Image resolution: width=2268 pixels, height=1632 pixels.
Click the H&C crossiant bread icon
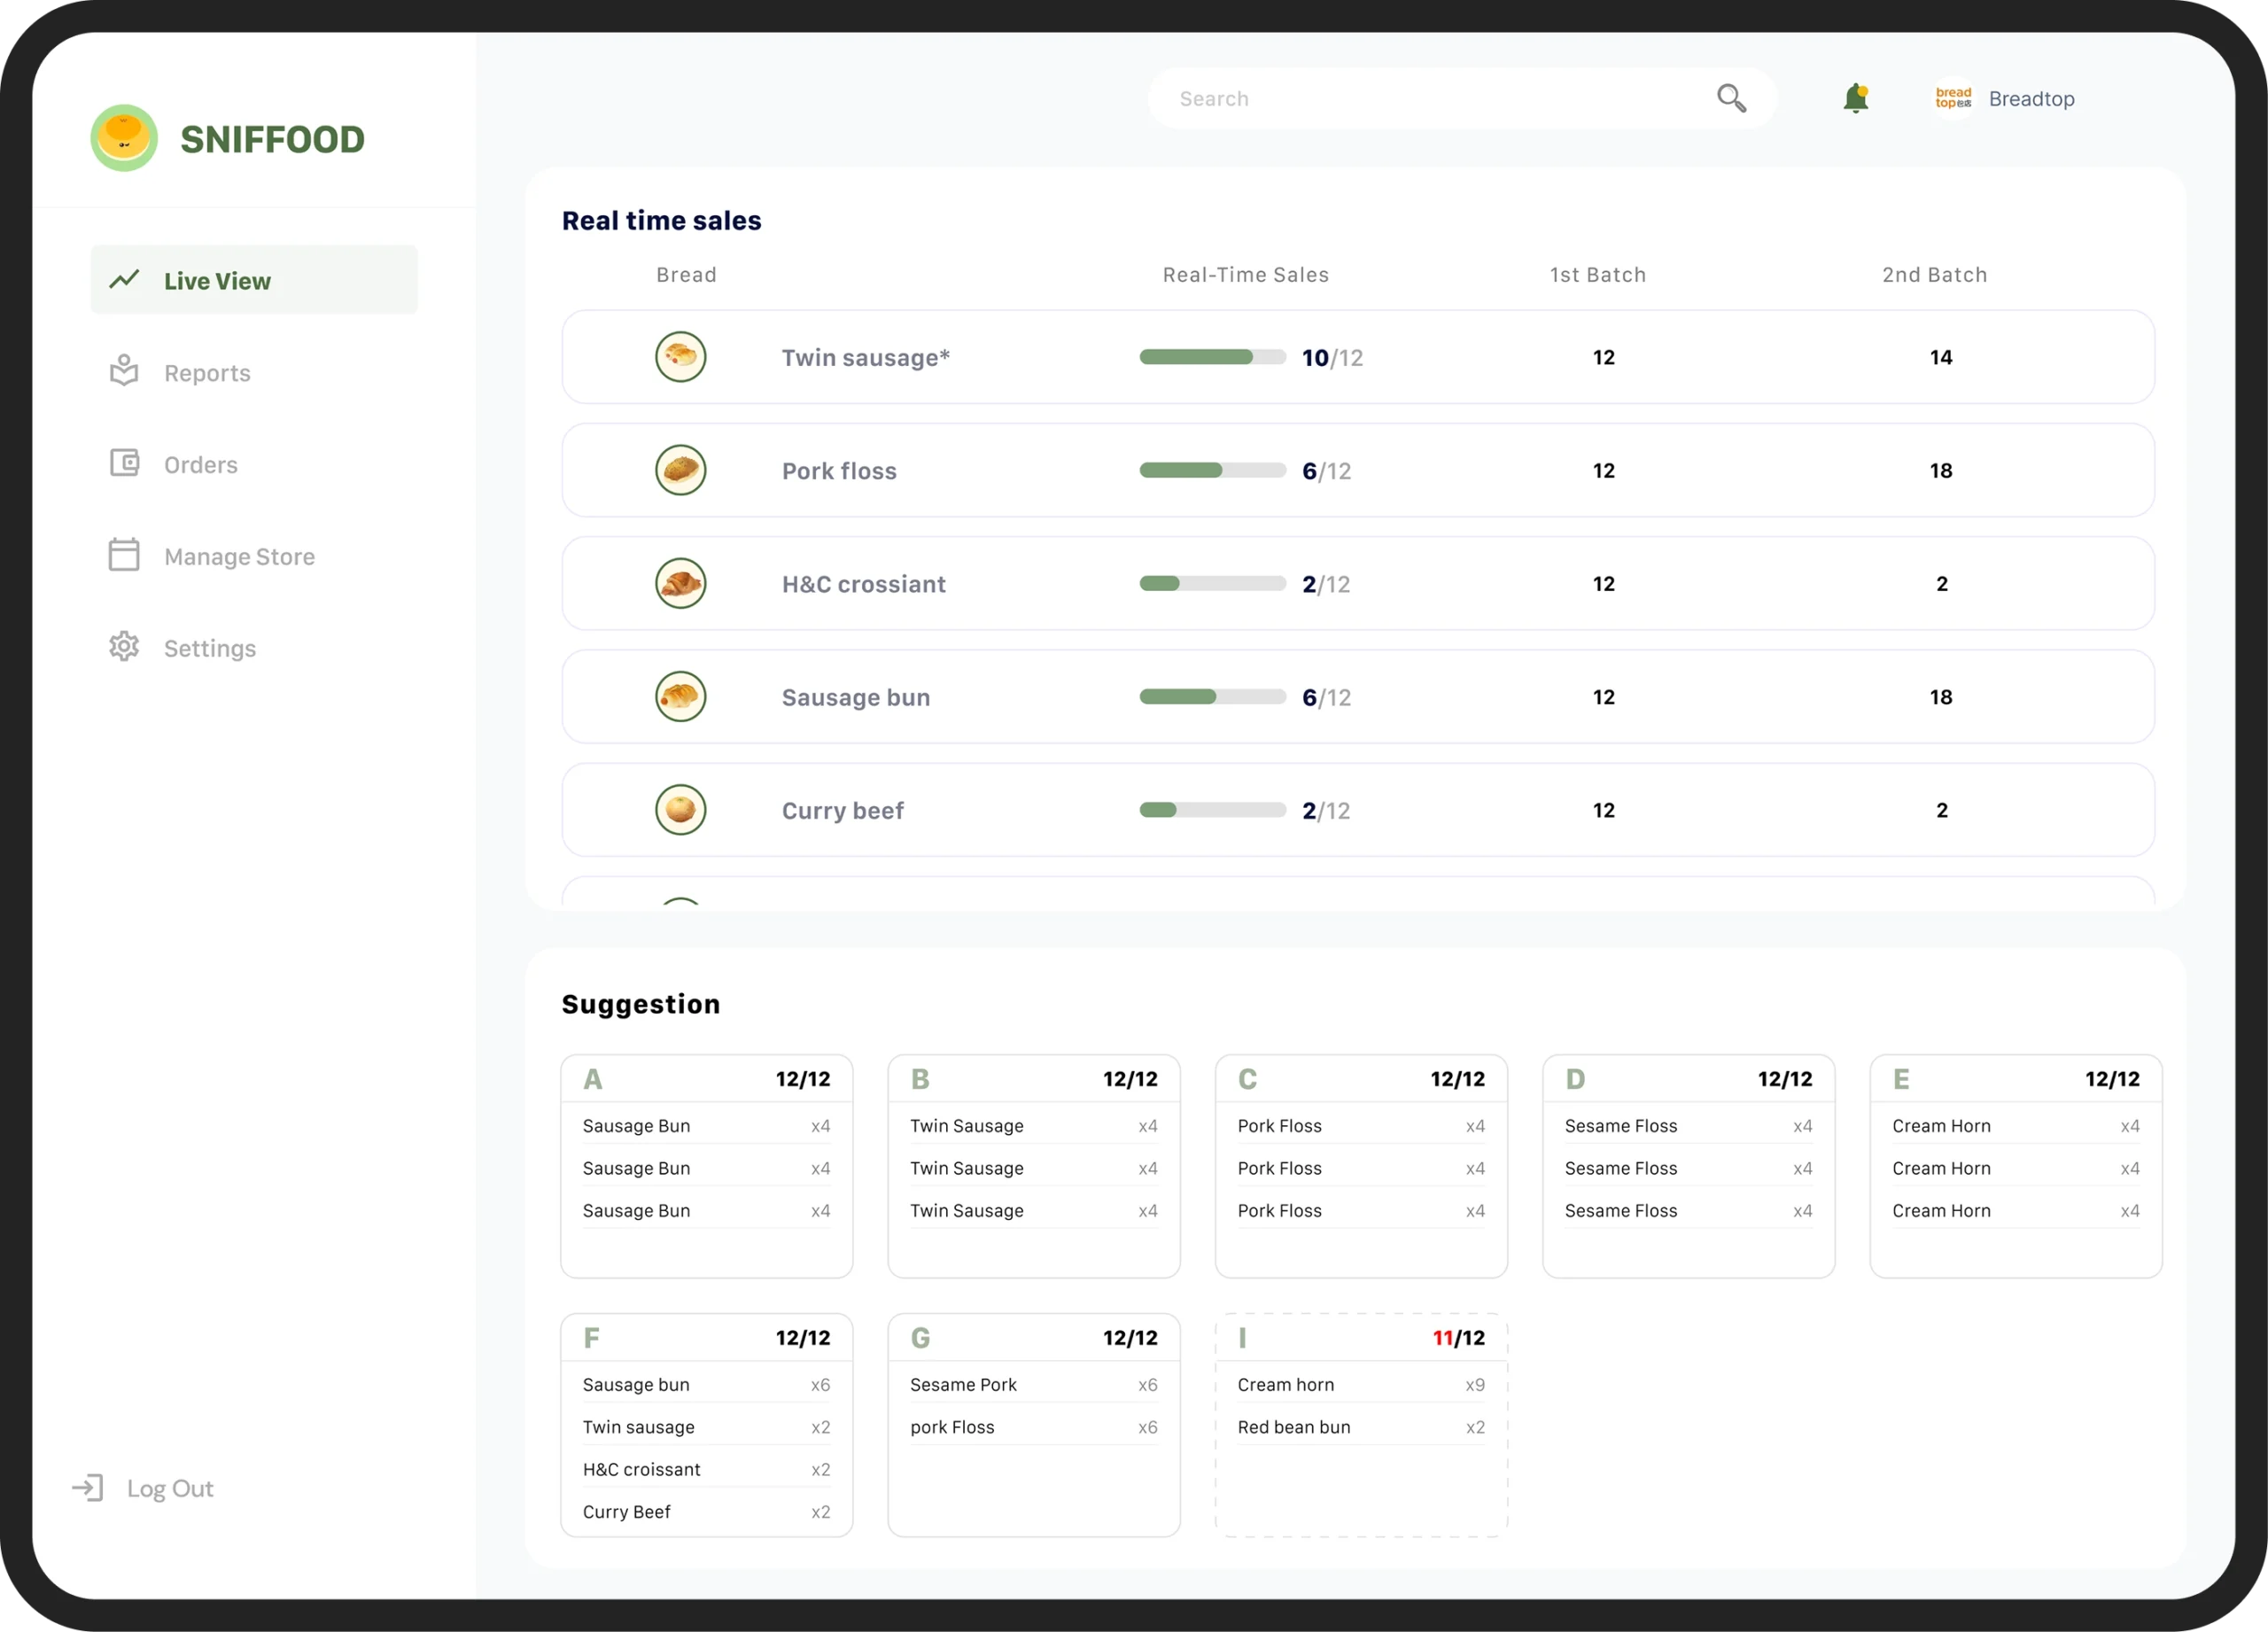pos(681,584)
